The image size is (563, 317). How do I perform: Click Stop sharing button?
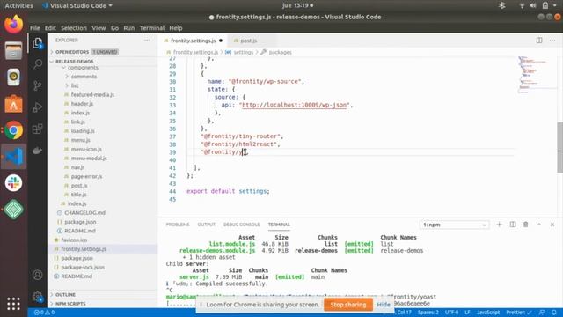tap(348, 305)
